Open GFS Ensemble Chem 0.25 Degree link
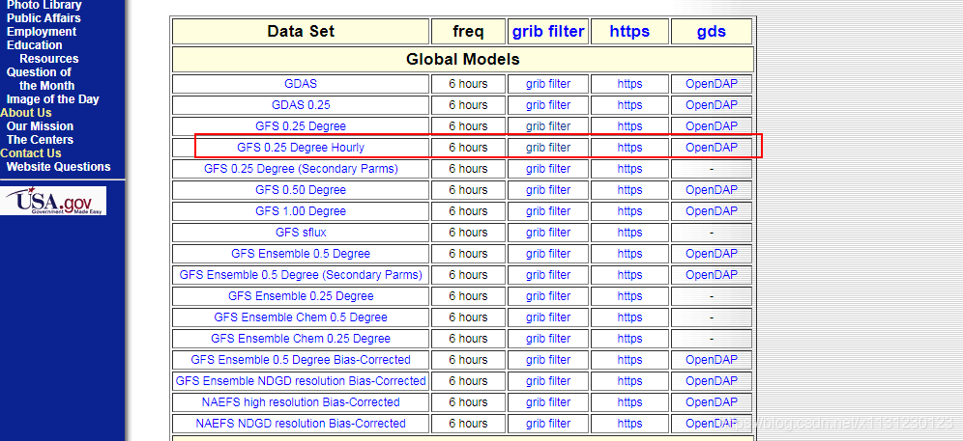The image size is (963, 441). [301, 339]
